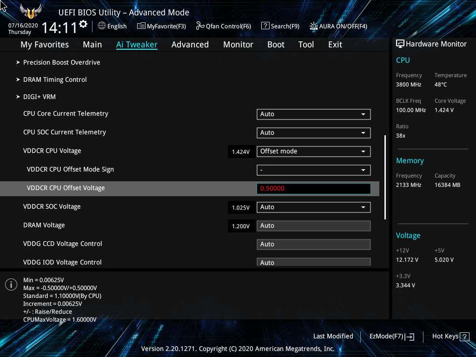
Task: Click the Qfan Control fan icon
Action: pyautogui.click(x=200, y=26)
